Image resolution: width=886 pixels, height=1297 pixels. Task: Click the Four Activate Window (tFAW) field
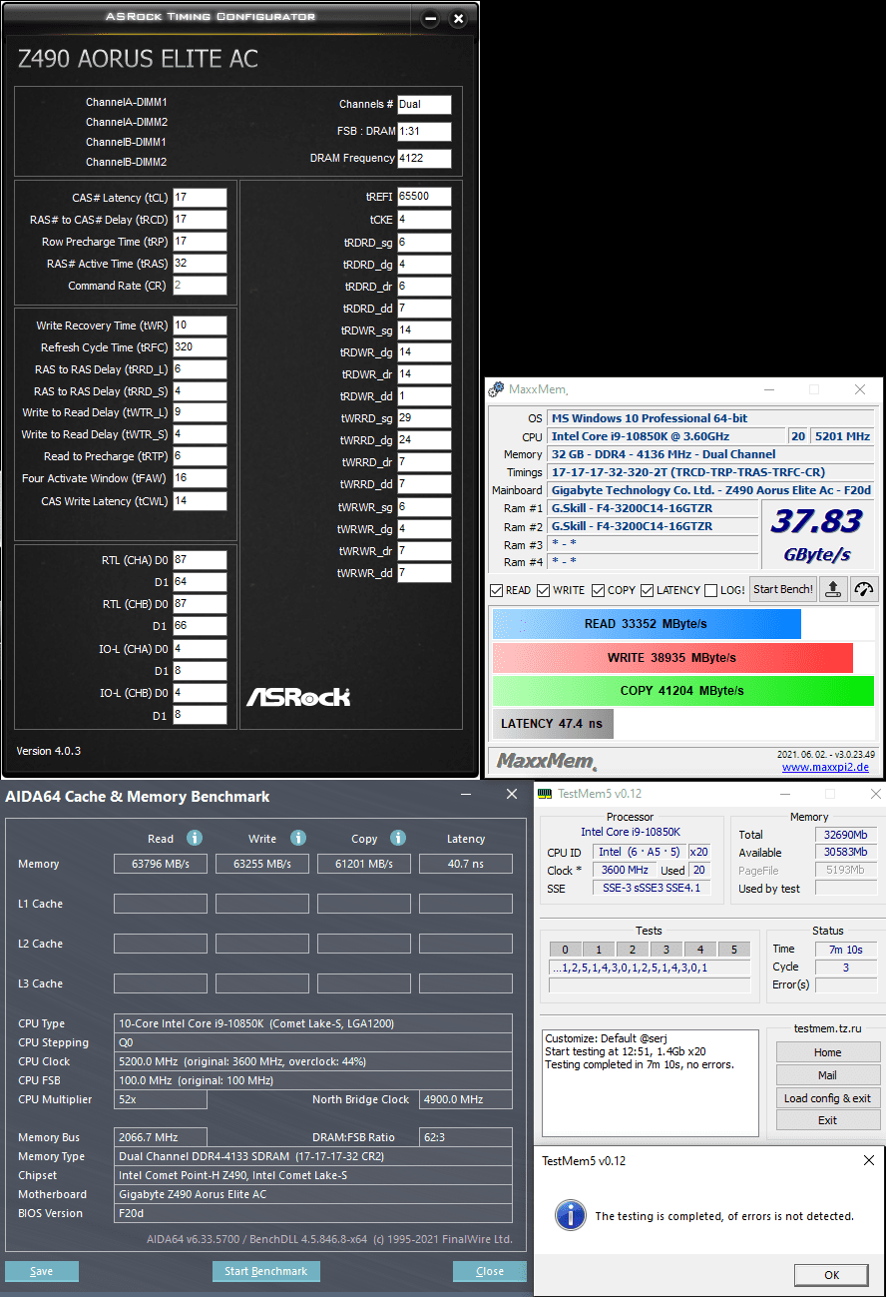coord(200,478)
